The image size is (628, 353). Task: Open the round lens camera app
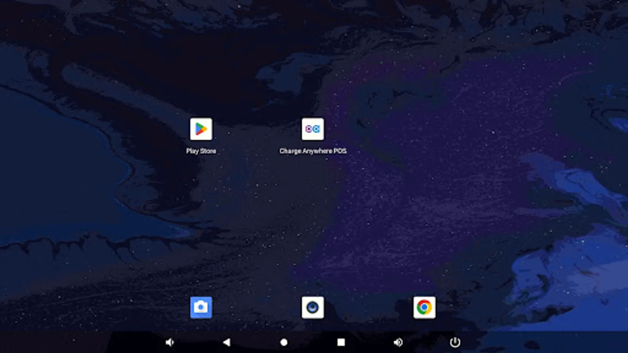click(x=313, y=308)
